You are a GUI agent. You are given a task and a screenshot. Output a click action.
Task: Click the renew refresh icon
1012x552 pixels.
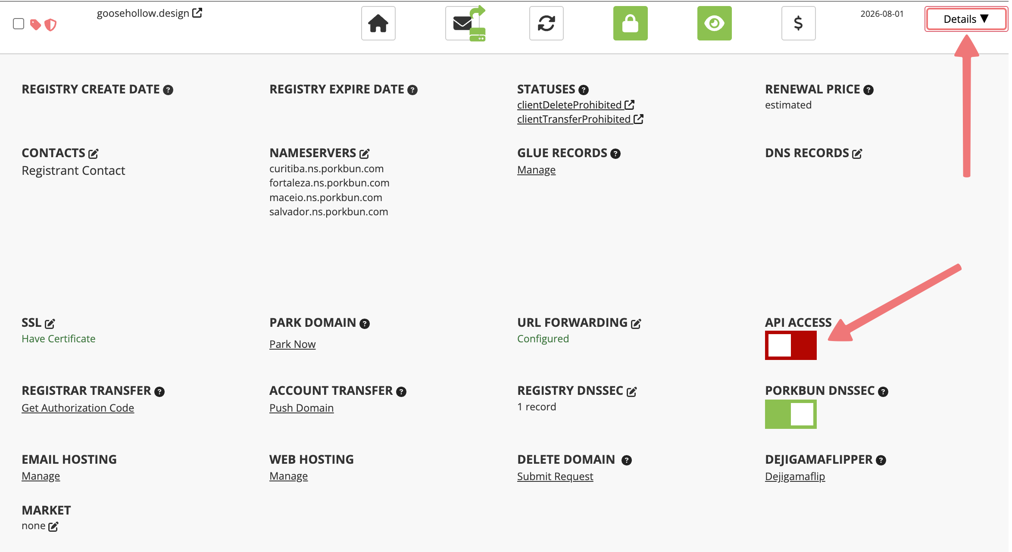[546, 23]
